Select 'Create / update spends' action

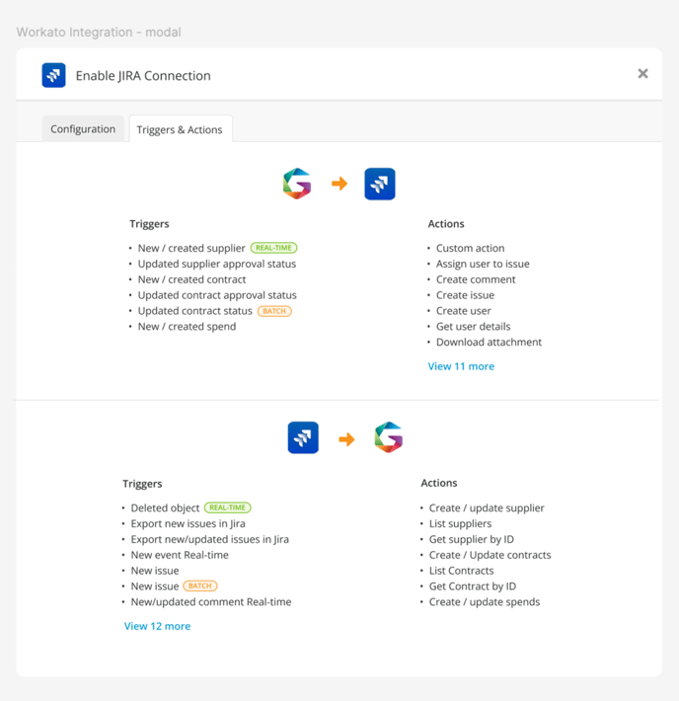(x=485, y=601)
